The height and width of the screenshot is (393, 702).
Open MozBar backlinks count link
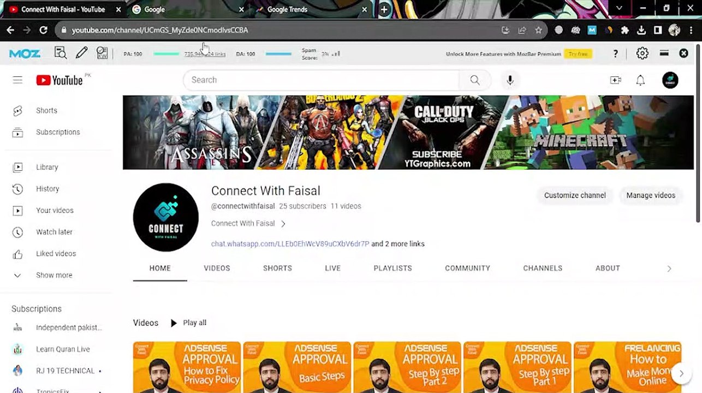[x=205, y=54]
